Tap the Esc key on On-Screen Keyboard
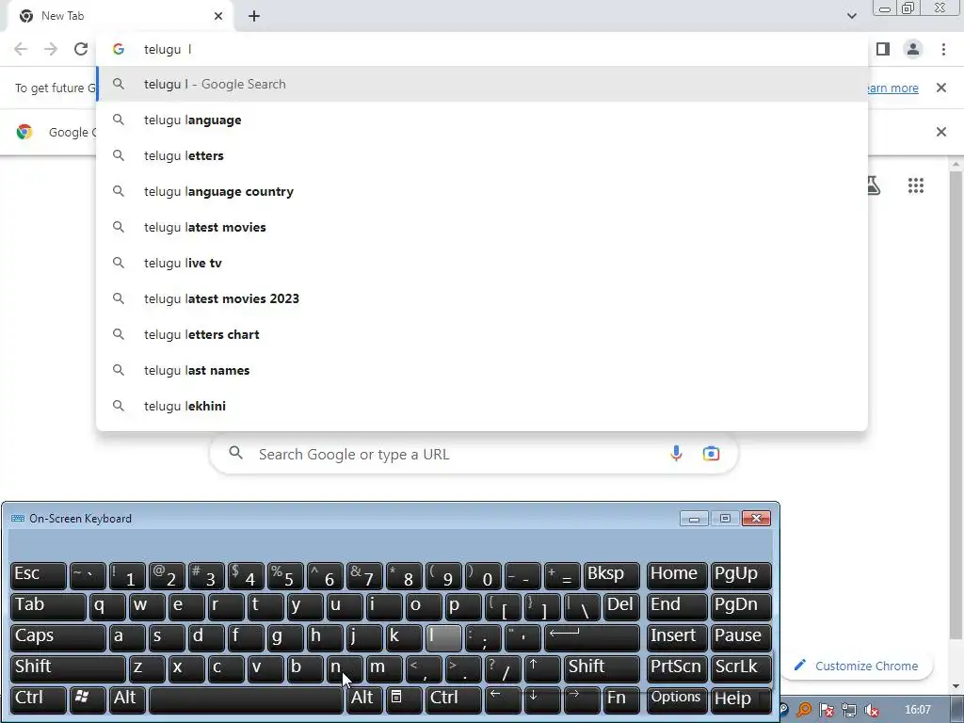This screenshot has height=723, width=964. click(x=38, y=576)
